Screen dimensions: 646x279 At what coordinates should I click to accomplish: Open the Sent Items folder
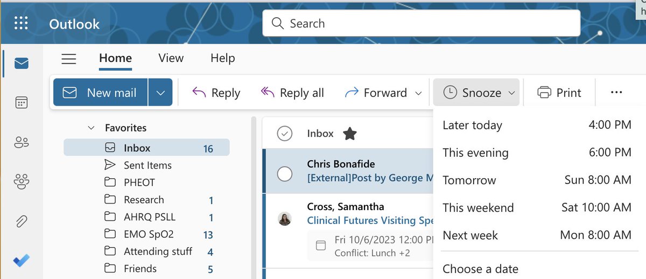click(x=146, y=165)
